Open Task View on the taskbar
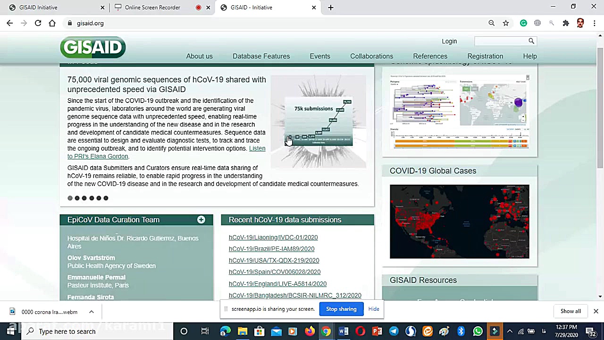Viewport: 604px width, 340px height. tap(205, 331)
